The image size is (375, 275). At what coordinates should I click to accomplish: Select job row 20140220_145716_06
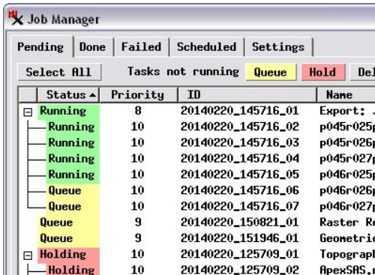pyautogui.click(x=197, y=190)
